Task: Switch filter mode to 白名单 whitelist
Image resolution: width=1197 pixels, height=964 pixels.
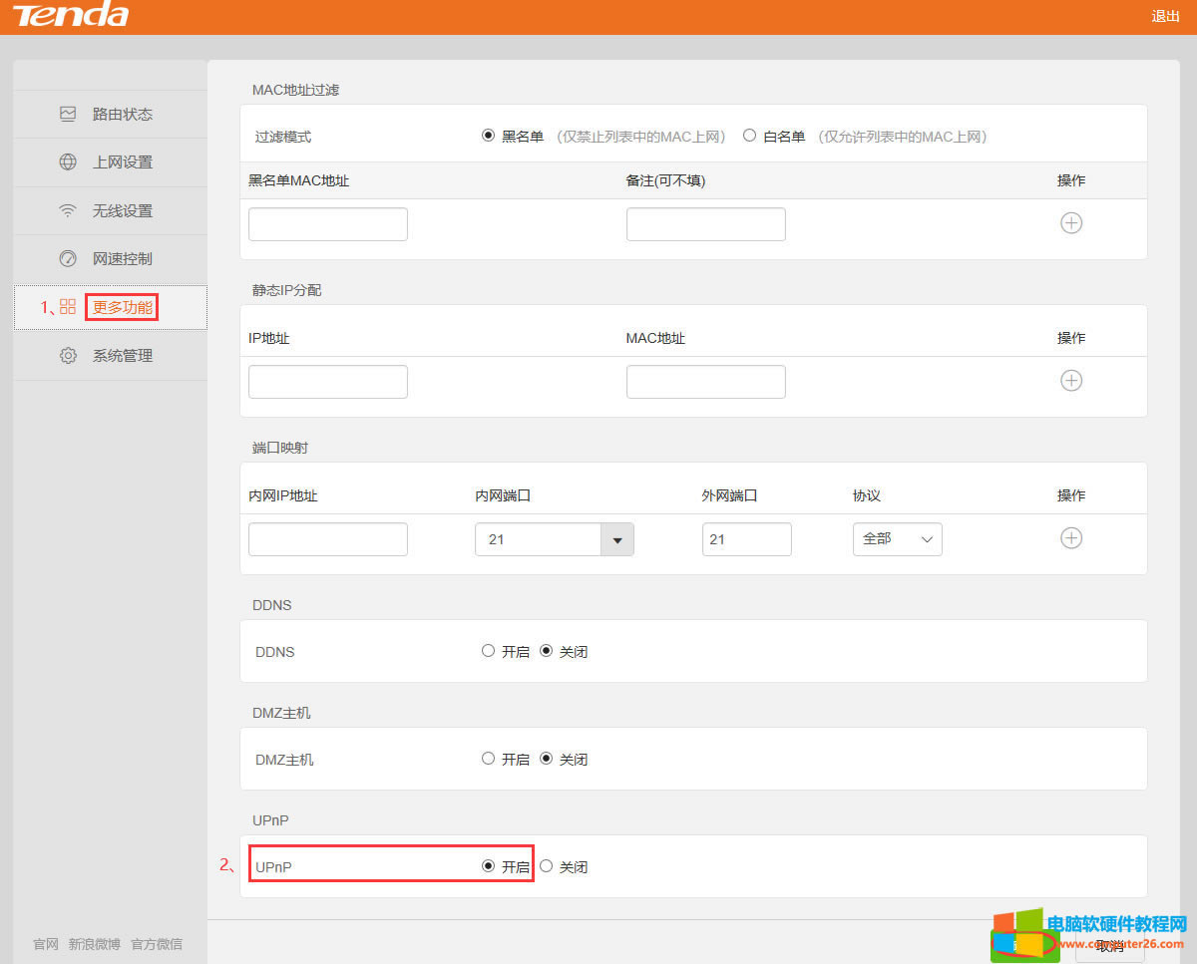Action: point(749,136)
